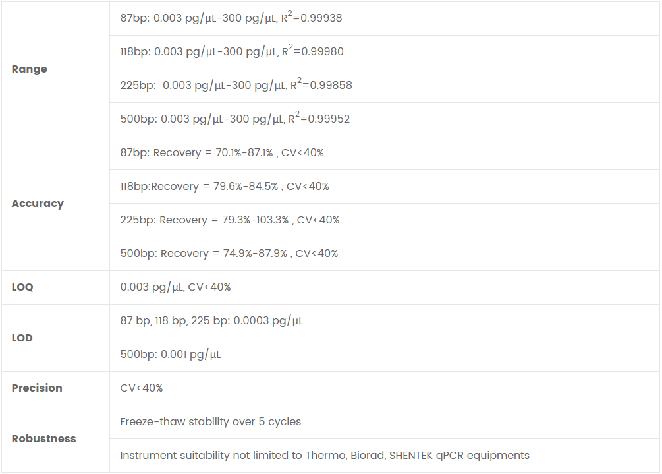This screenshot has width=662, height=474.
Task: Click the Accuracy row header
Action: point(38,204)
